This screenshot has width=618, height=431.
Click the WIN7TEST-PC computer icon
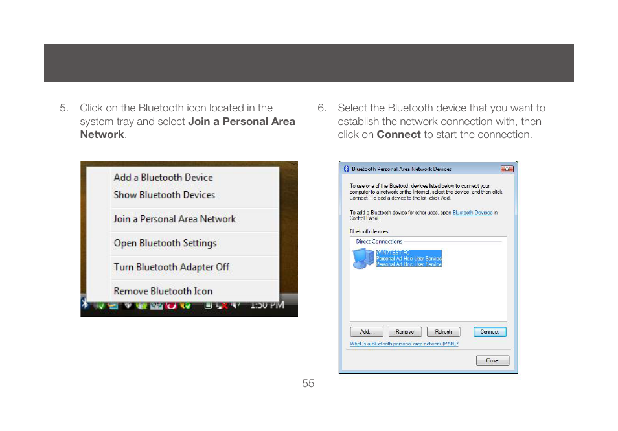363,259
